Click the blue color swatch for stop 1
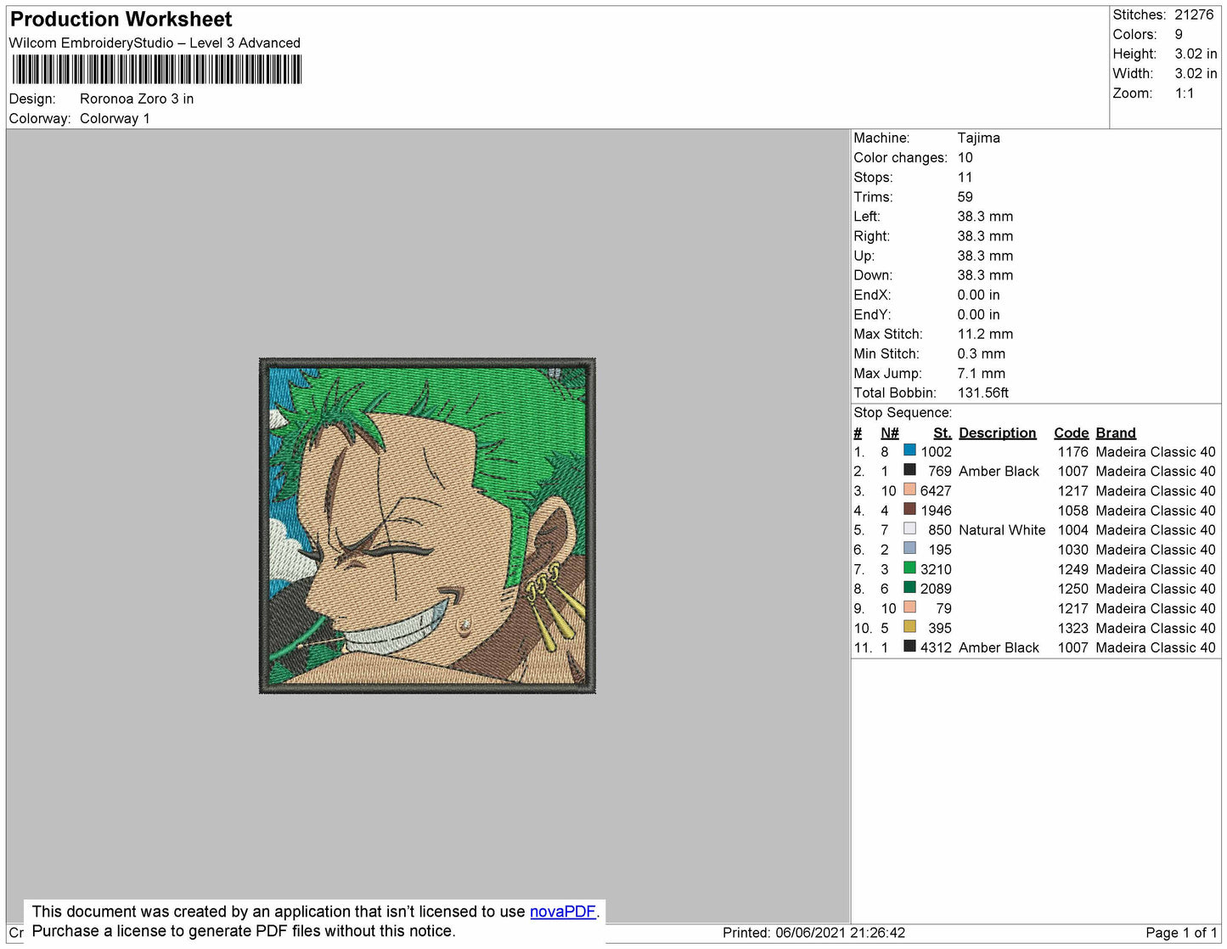Image resolution: width=1227 pixels, height=949 pixels. (x=909, y=450)
